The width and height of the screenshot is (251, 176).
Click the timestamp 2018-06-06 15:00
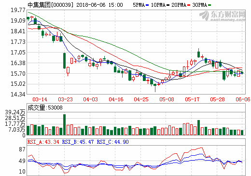click(x=99, y=5)
